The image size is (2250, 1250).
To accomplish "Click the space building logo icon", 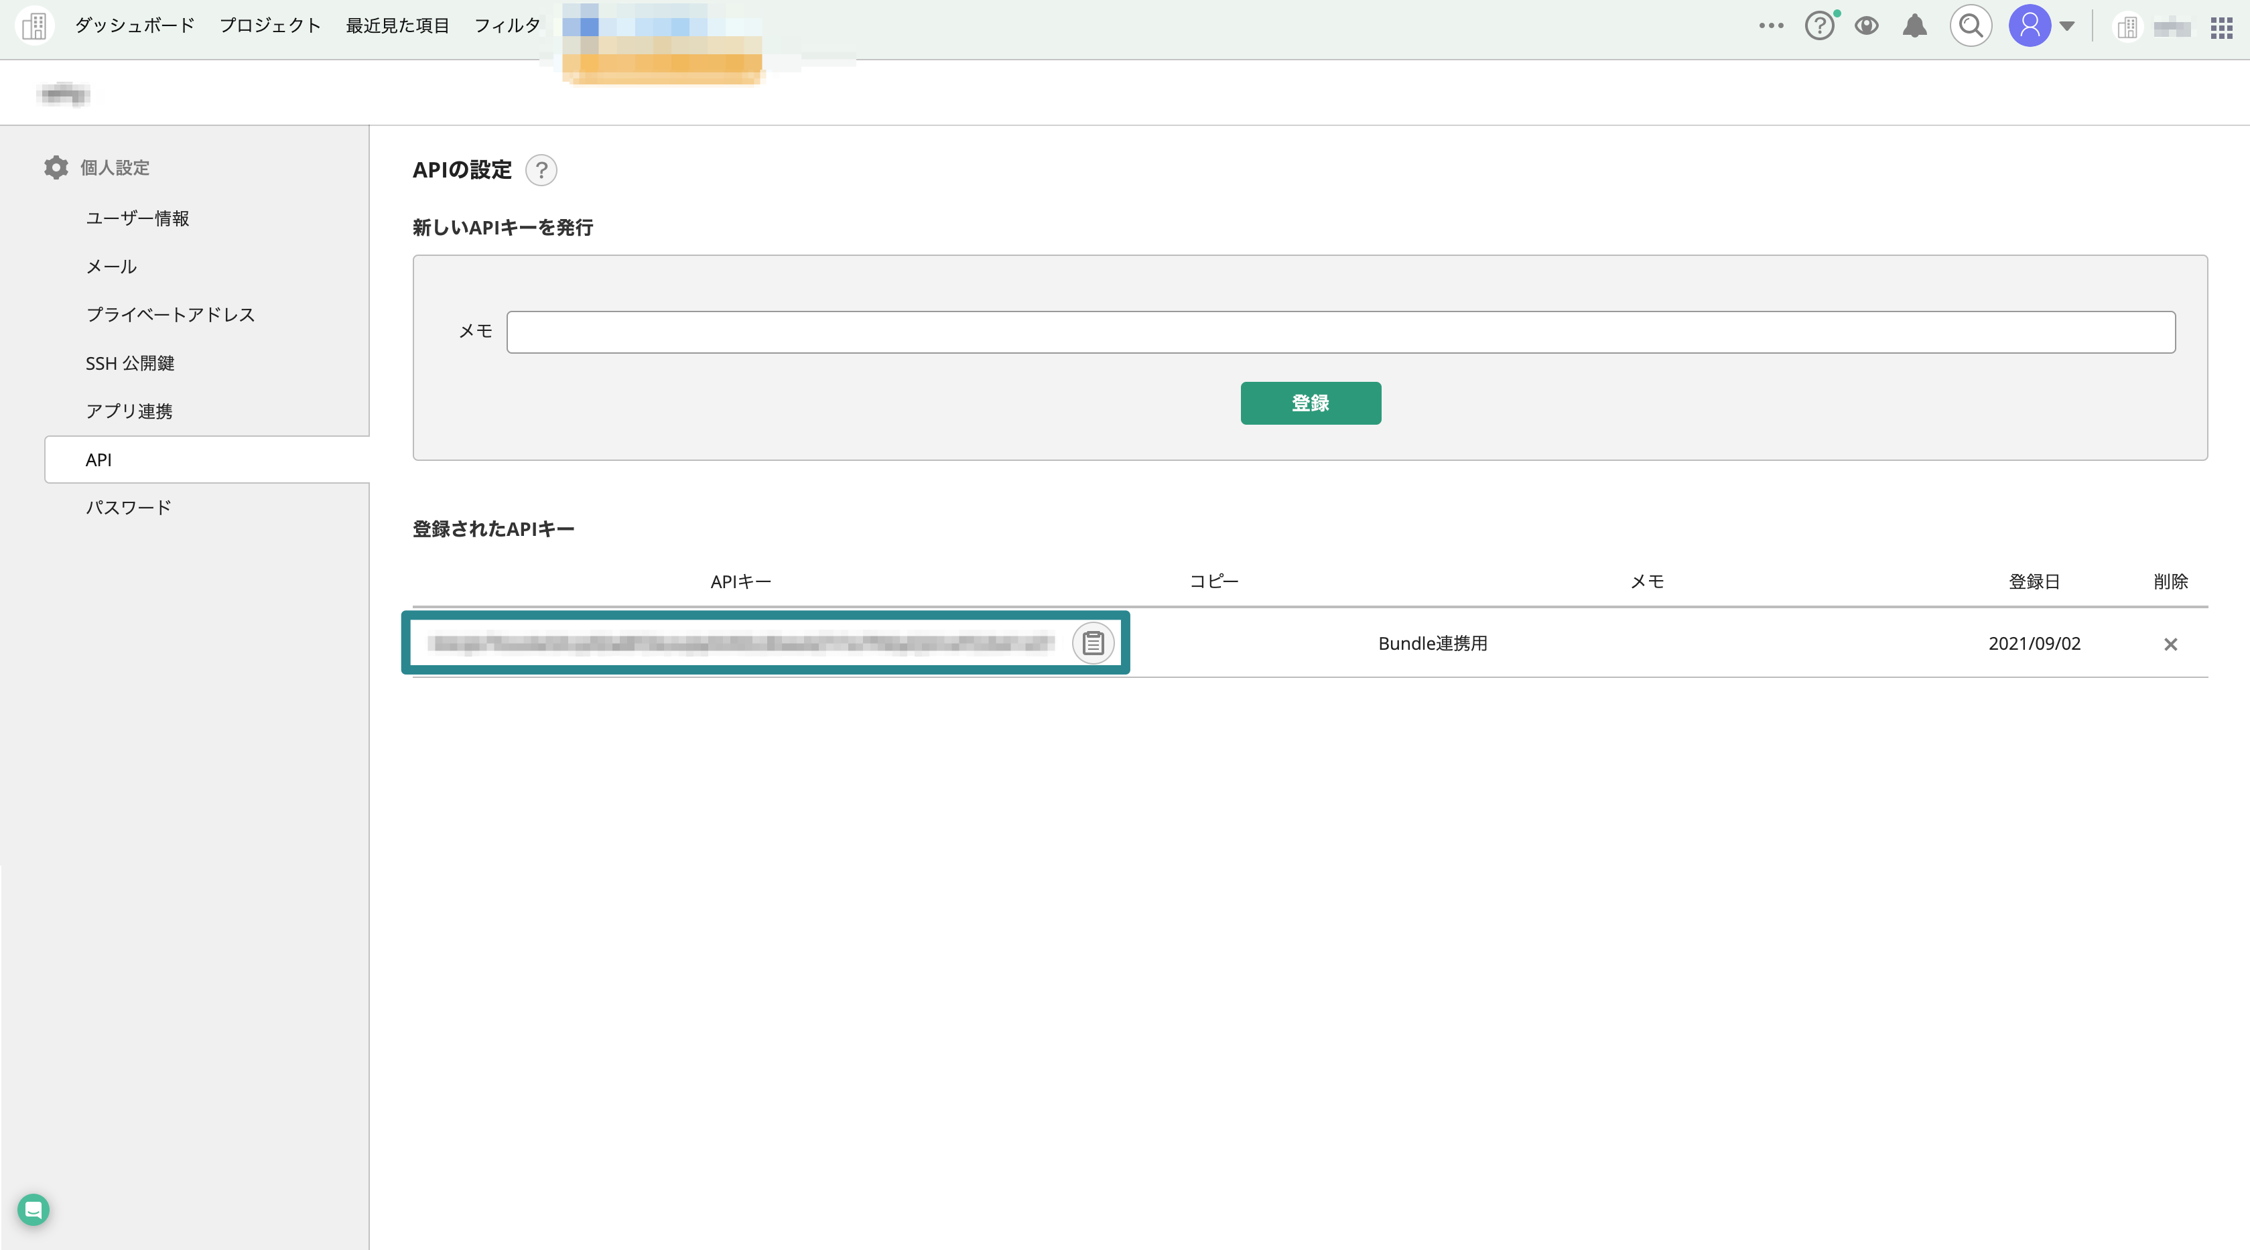I will coord(34,26).
